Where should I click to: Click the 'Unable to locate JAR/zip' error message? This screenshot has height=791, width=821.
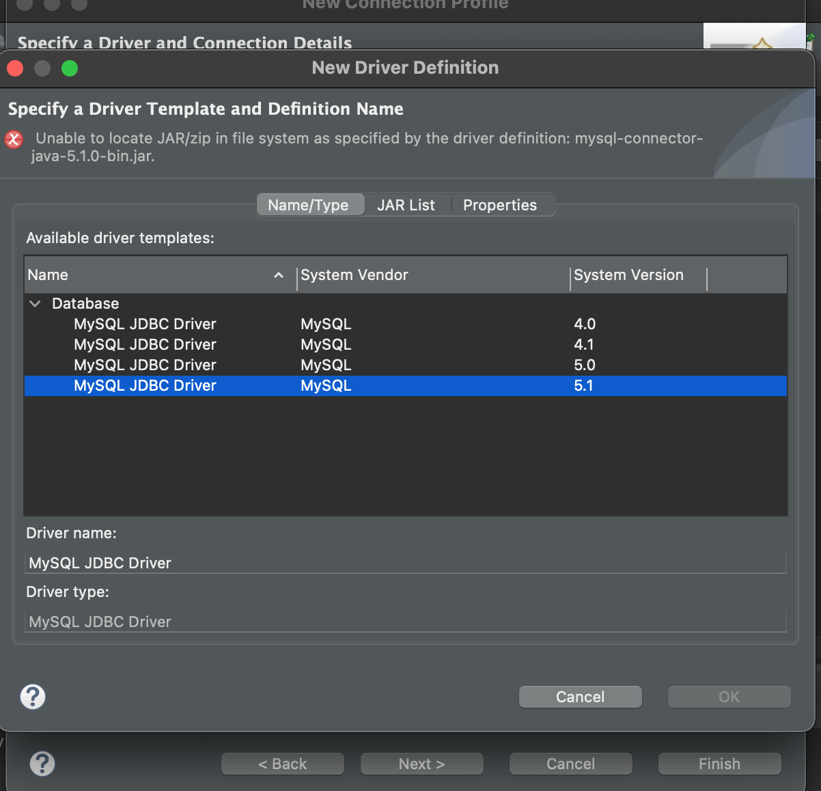[367, 147]
